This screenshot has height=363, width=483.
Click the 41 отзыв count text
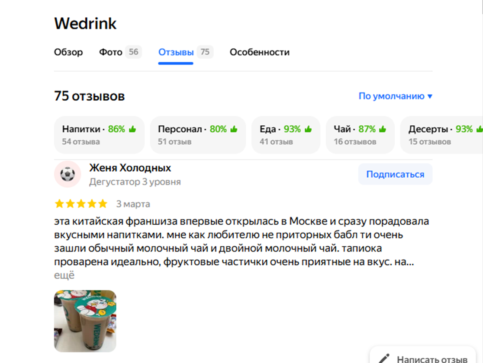[276, 141]
